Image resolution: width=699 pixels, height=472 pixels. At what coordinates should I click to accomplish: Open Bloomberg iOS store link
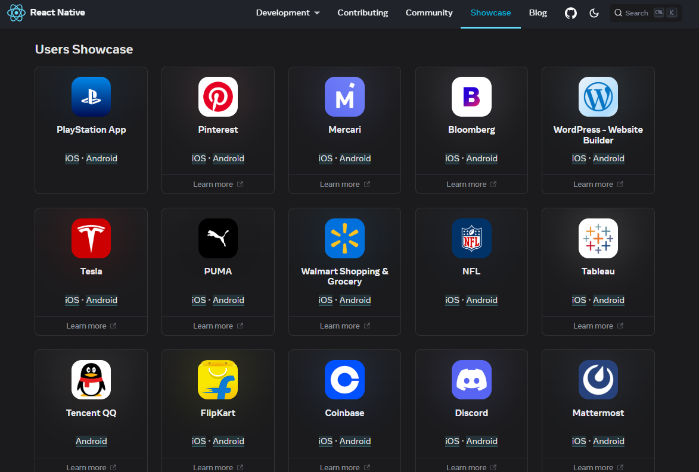pos(452,158)
